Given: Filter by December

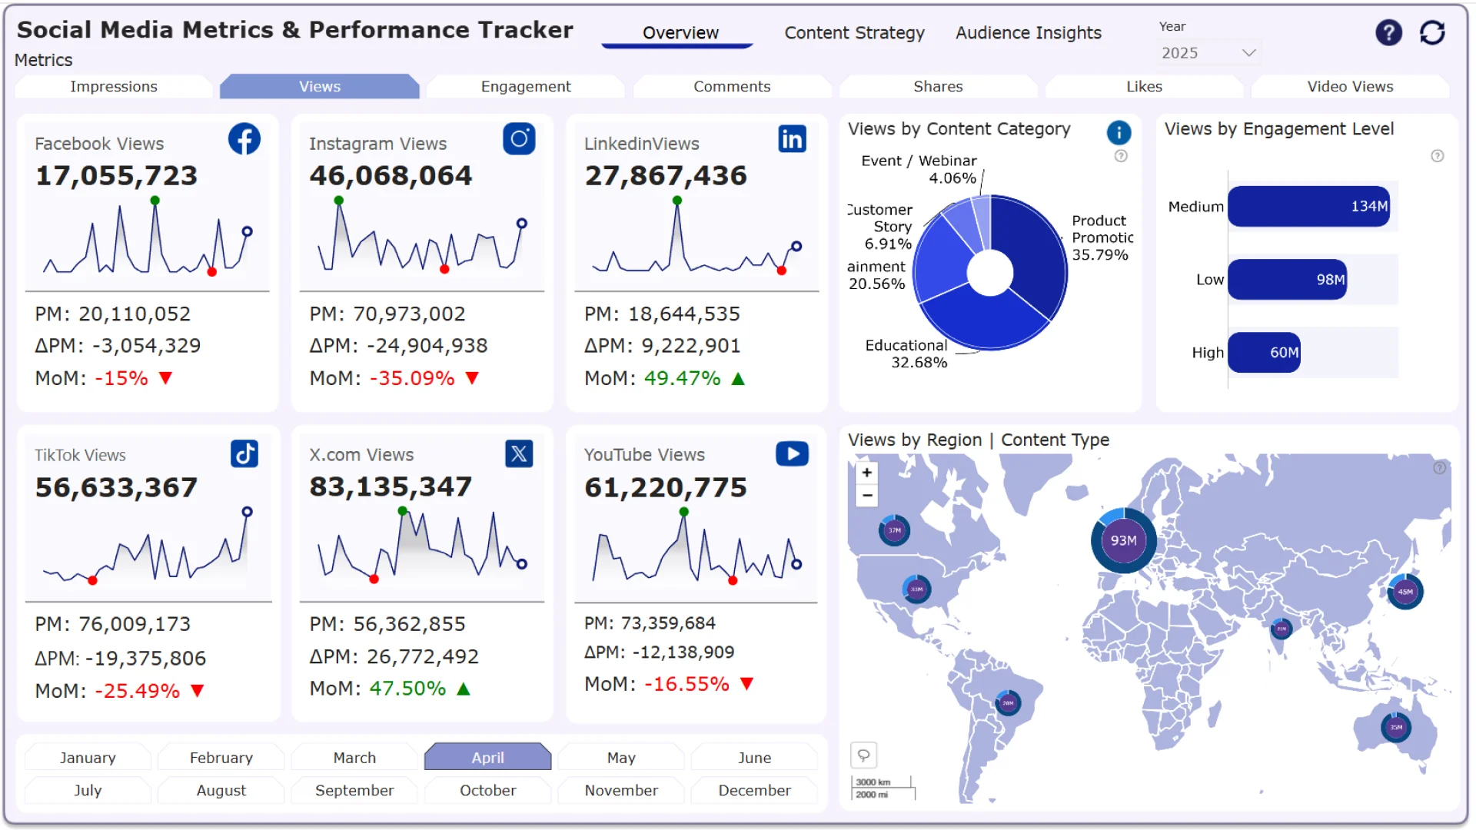Looking at the screenshot, I should tap(754, 791).
